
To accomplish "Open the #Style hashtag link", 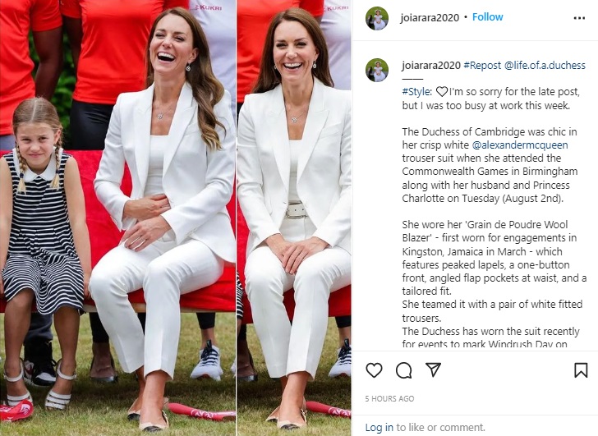I will coord(416,92).
